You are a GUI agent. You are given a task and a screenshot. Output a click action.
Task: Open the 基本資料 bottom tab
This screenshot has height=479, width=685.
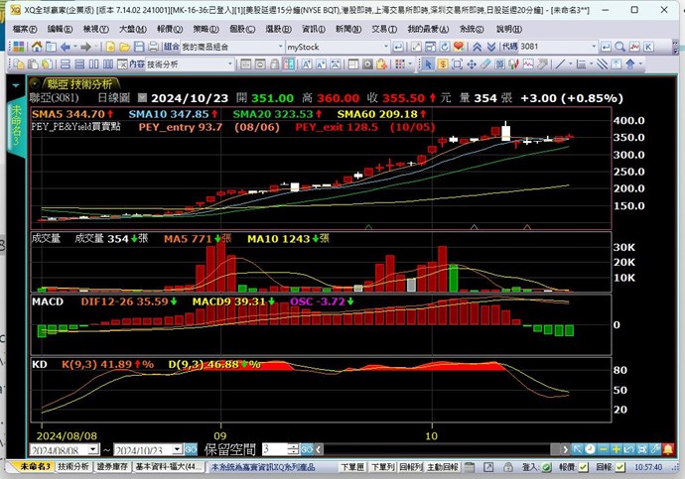(x=168, y=466)
